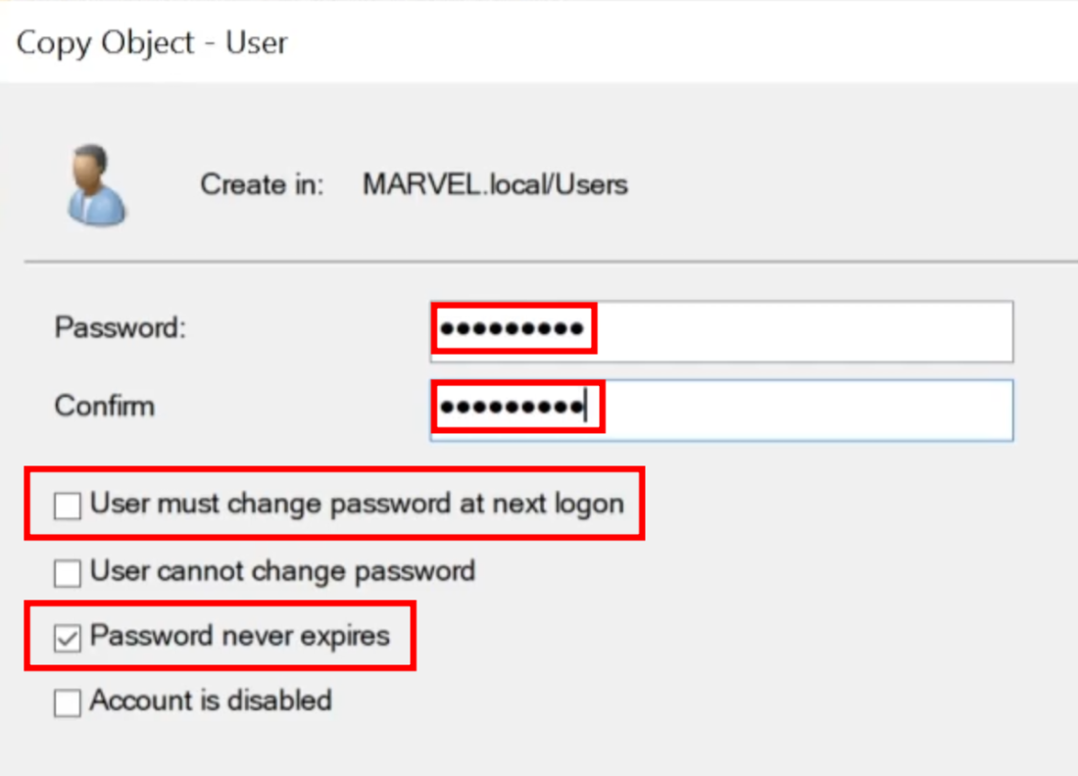Viewport: 1078px width, 776px height.
Task: Click the 'User cannot change password' label text
Action: pyautogui.click(x=282, y=570)
